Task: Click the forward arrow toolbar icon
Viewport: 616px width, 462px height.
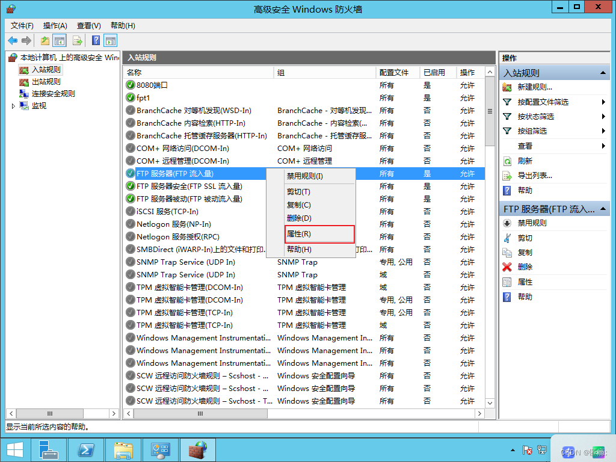Action: tap(26, 40)
